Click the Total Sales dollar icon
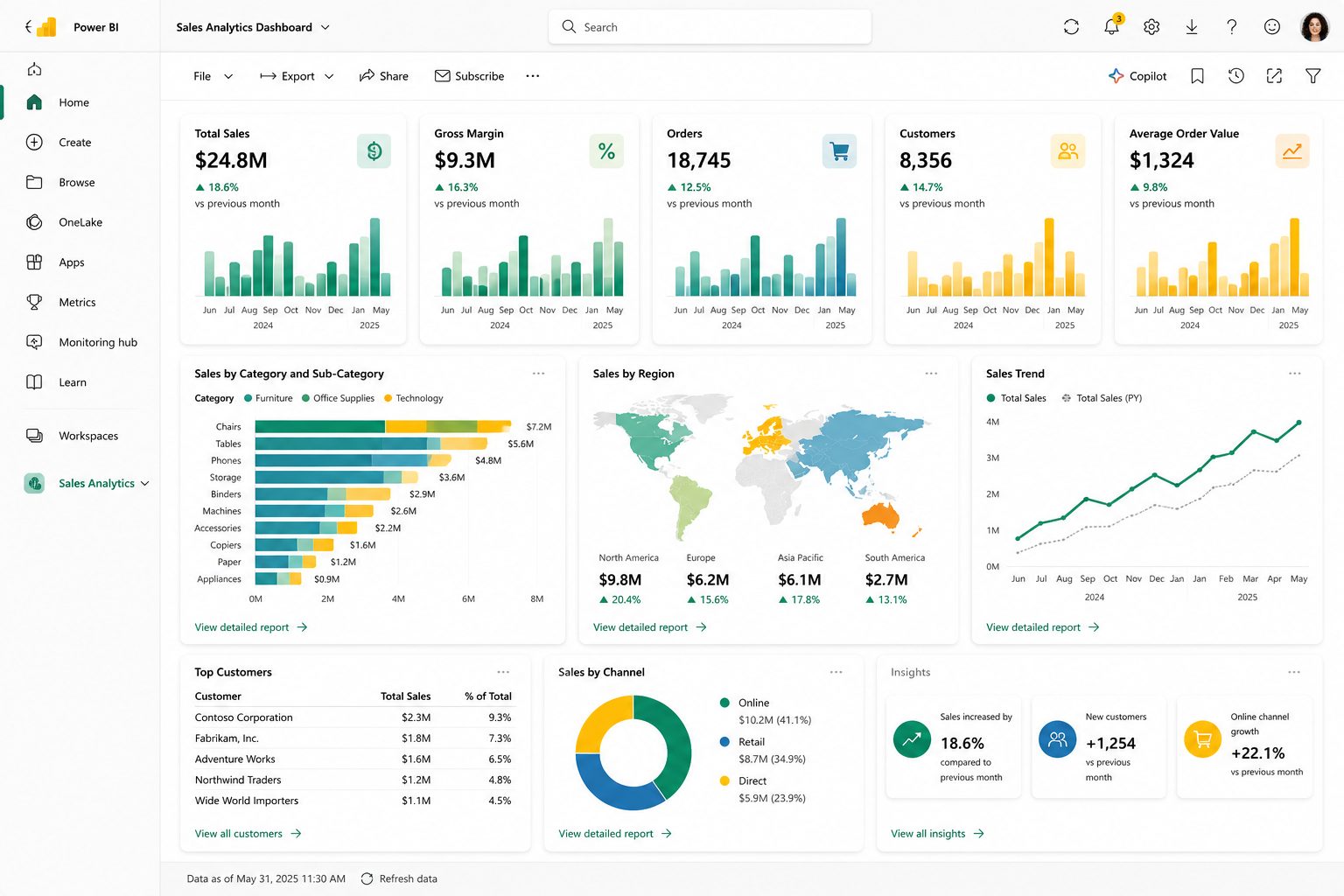Viewport: 1344px width, 896px height. pos(374,151)
